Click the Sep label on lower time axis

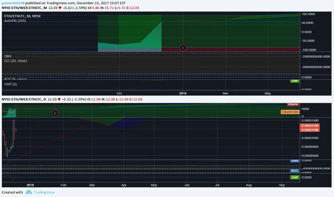pyautogui.click(x=282, y=185)
